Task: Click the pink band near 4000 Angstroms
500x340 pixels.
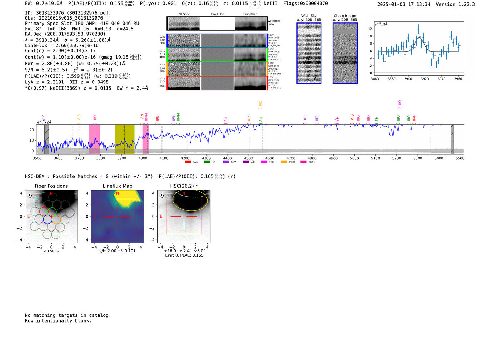Action: (145, 139)
